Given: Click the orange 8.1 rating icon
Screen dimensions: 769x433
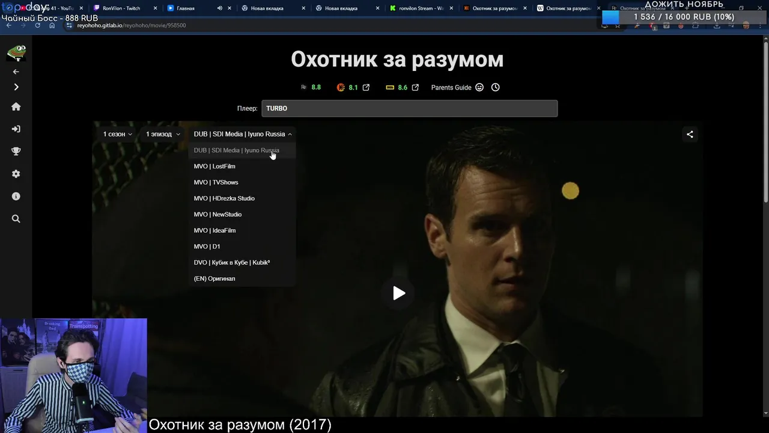Looking at the screenshot, I should click(x=341, y=87).
